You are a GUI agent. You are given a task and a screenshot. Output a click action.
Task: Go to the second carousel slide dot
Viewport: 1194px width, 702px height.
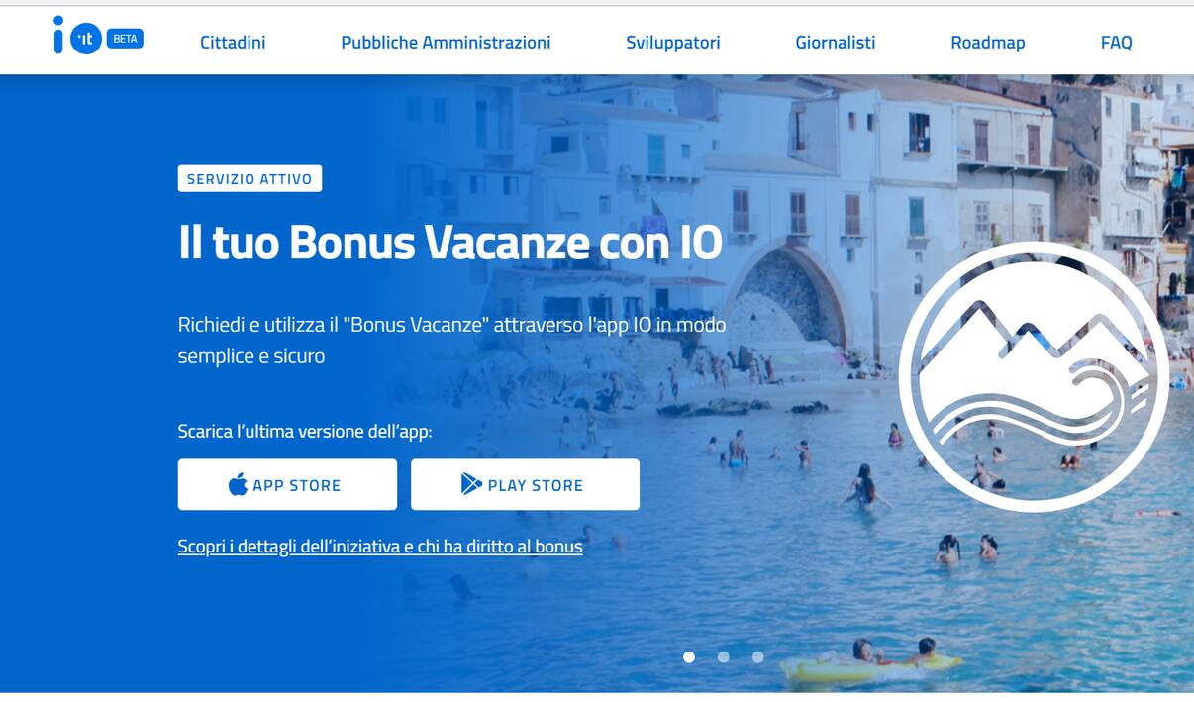click(x=724, y=656)
